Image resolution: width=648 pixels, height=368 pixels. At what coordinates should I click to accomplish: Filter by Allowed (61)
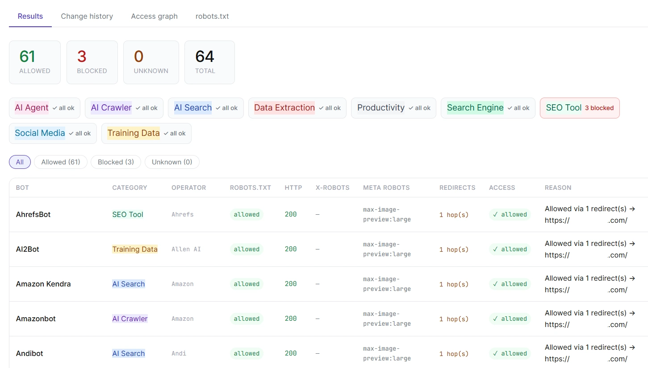(x=61, y=162)
